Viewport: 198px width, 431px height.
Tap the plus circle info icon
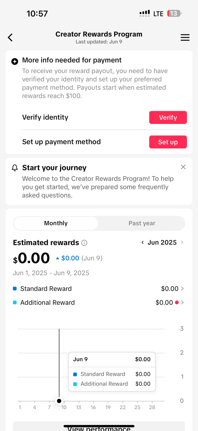(x=14, y=62)
